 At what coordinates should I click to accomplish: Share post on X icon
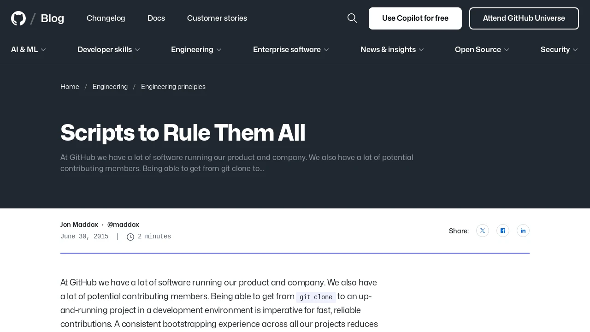[483, 231]
